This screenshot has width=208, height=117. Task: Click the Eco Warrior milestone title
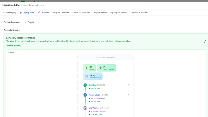pos(94,108)
